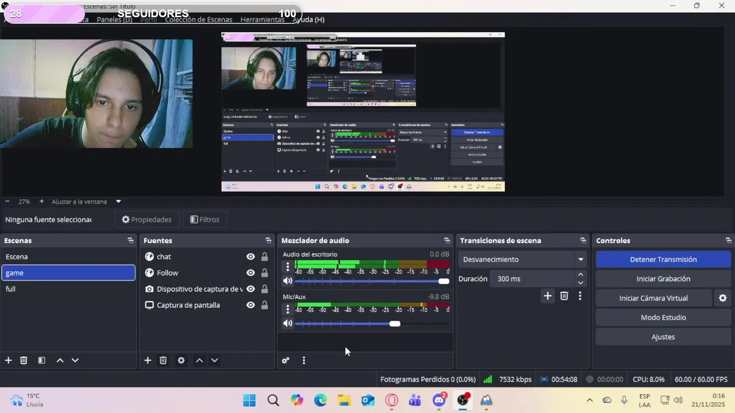Move scene down with arrow in Escenas
This screenshot has height=413, width=735.
[x=75, y=360]
